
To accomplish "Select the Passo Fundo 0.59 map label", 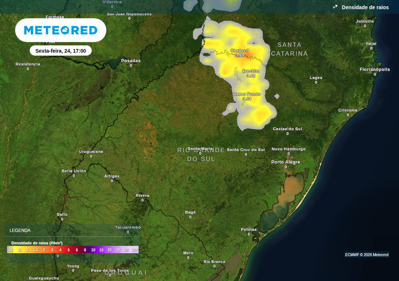I will (x=247, y=96).
